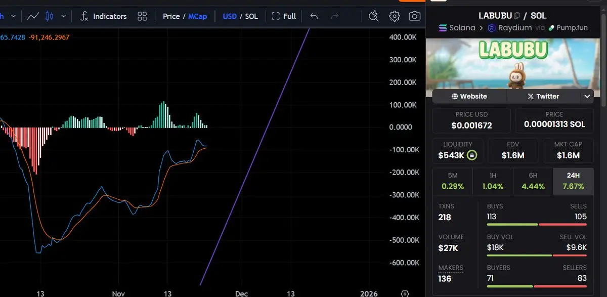Expand the chart type dropdown arrow
This screenshot has width=607, height=297.
(x=63, y=16)
